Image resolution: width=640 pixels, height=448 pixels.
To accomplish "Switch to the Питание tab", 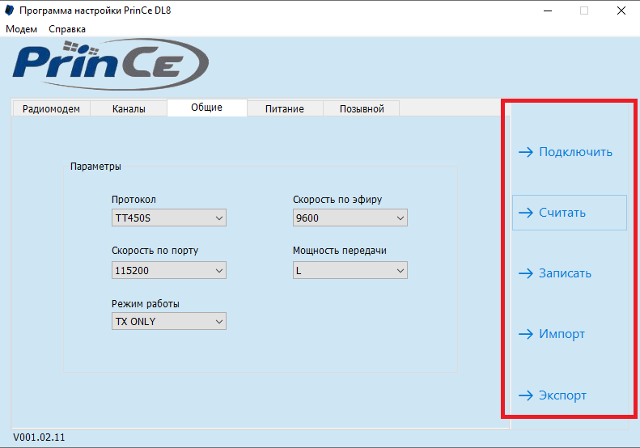I will coord(285,109).
